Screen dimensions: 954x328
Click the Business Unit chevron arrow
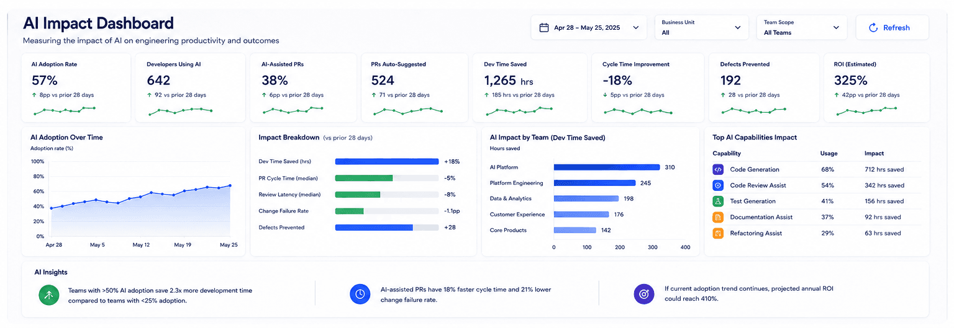737,27
